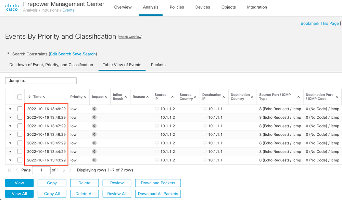Screen dimensions: 342x200
Task: Check the 13:49:29 event checkbox
Action: pos(20,109)
